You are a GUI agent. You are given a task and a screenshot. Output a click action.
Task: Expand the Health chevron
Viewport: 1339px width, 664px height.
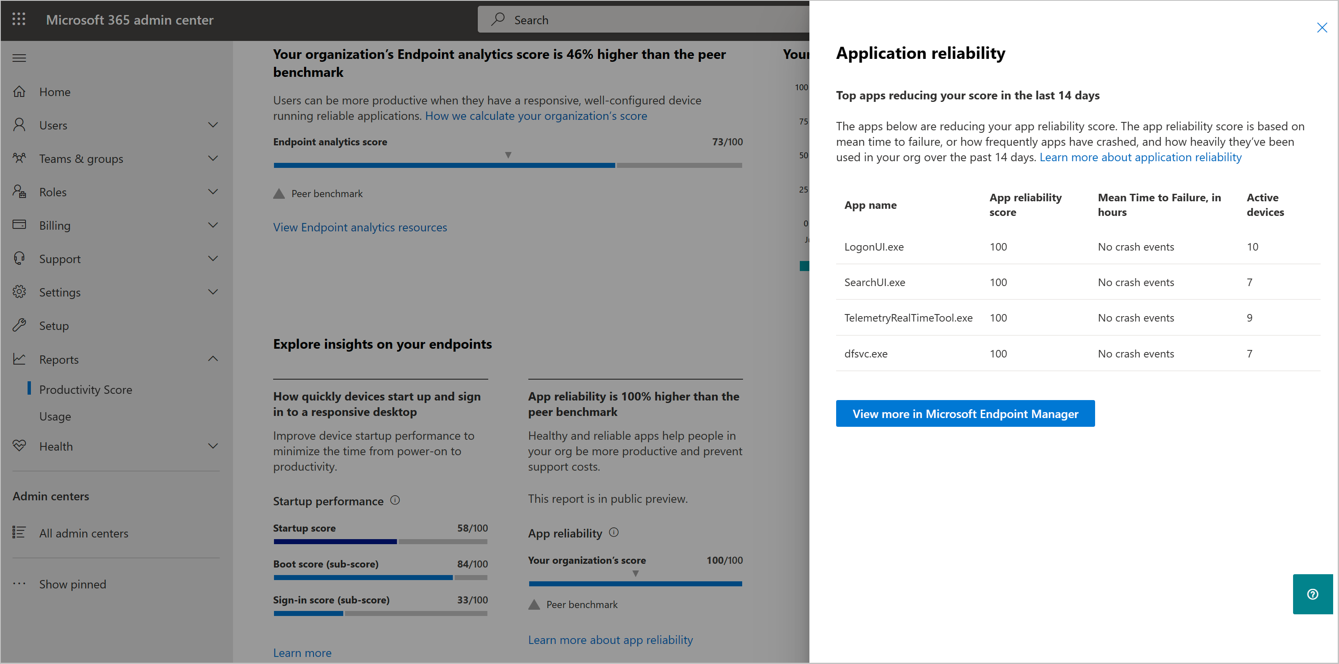213,446
